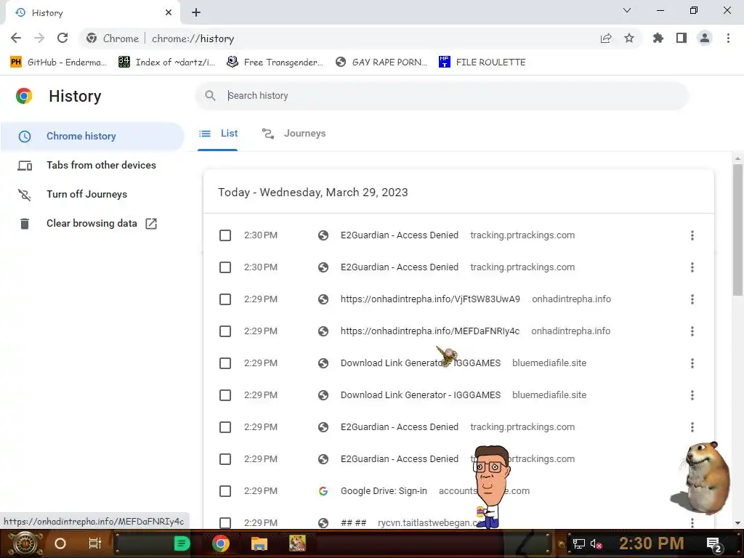The width and height of the screenshot is (744, 558).
Task: Select the Google Drive: Sign-in checkbox
Action: 225,491
